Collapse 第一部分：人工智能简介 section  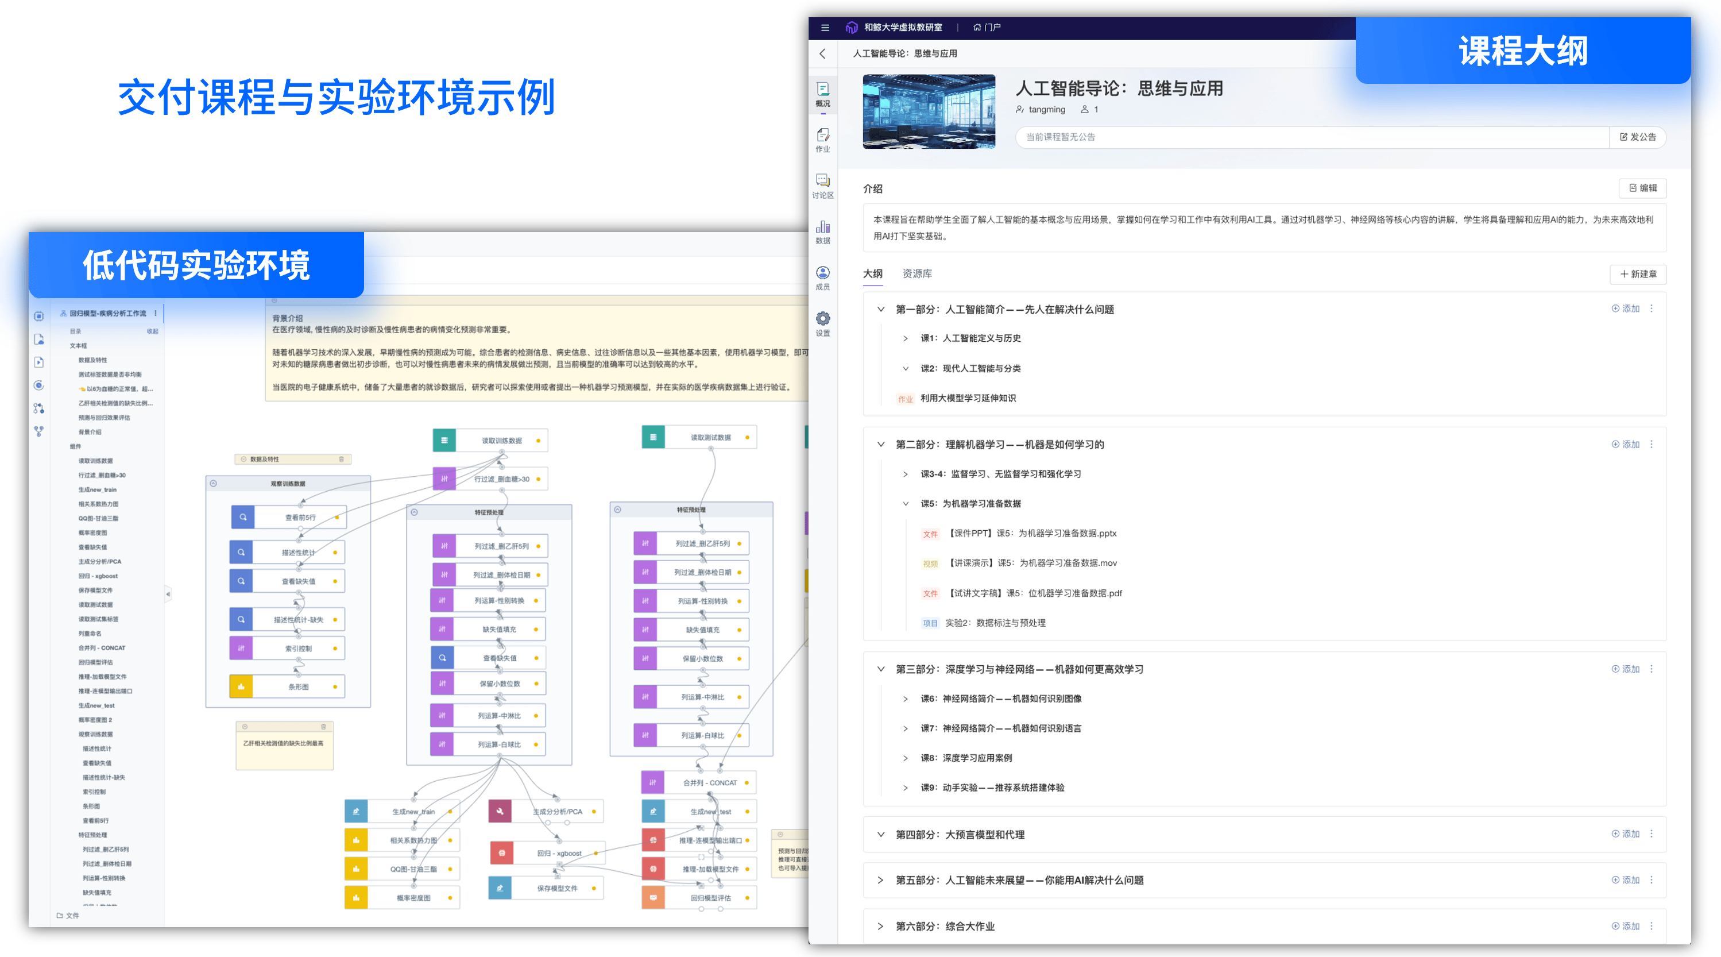880,308
